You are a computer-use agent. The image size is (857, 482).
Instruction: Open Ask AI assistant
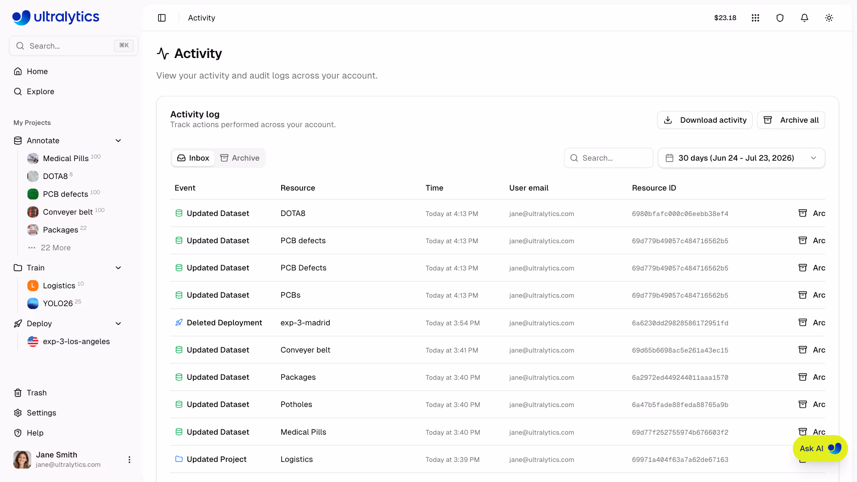coord(820,449)
